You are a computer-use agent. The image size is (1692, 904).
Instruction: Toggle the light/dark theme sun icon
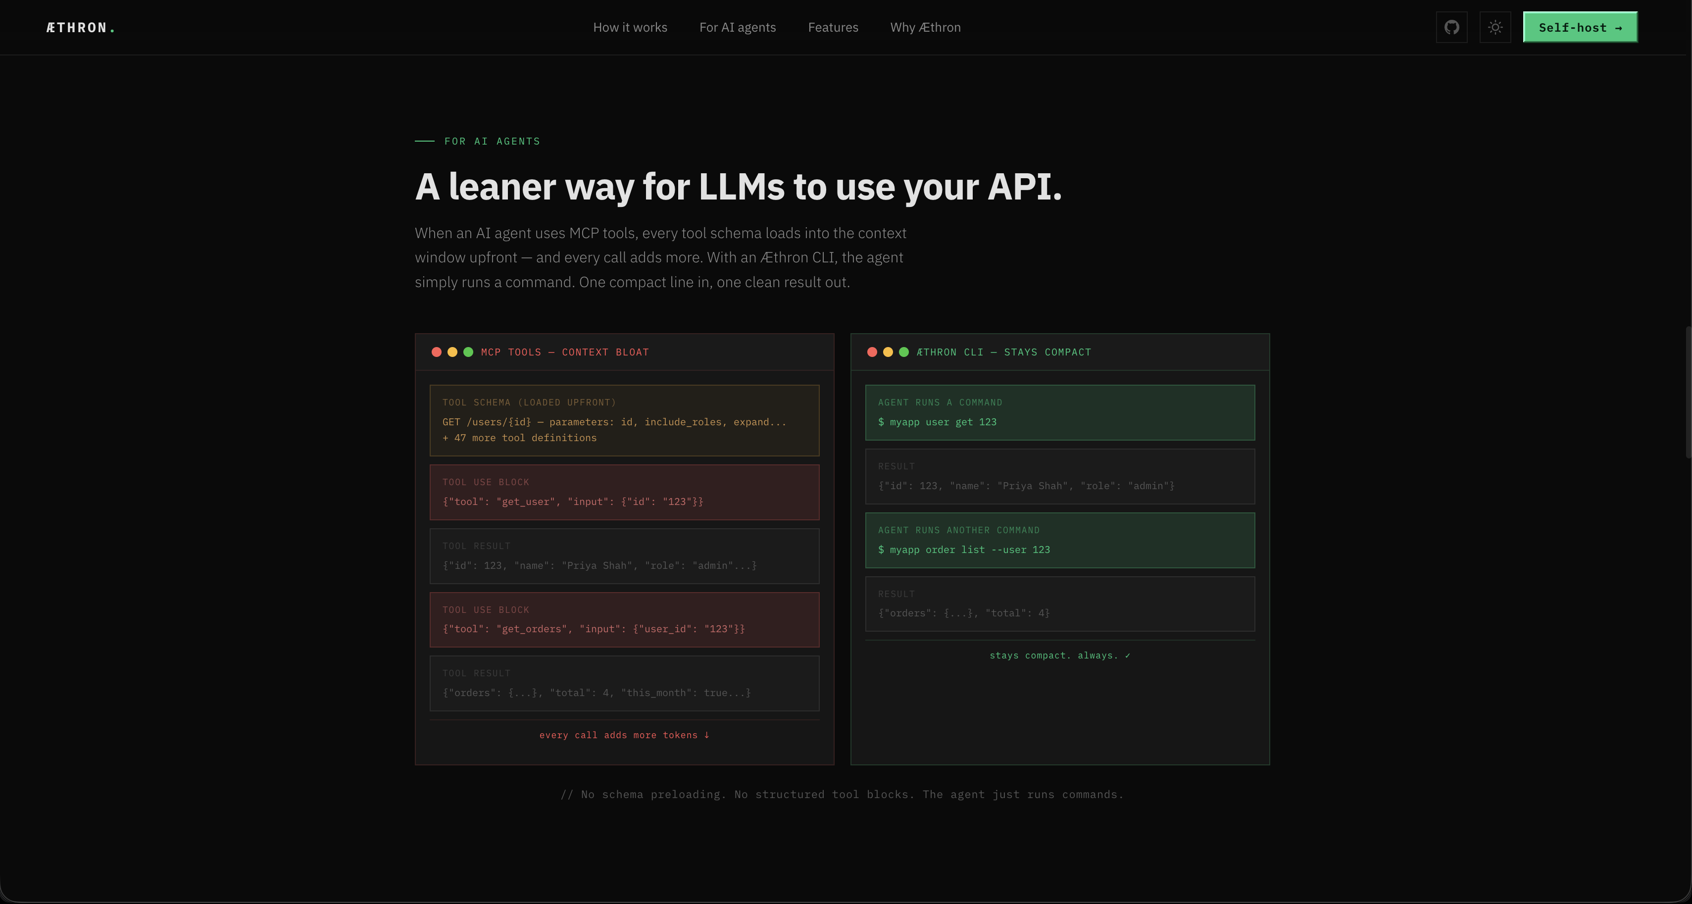tap(1495, 27)
